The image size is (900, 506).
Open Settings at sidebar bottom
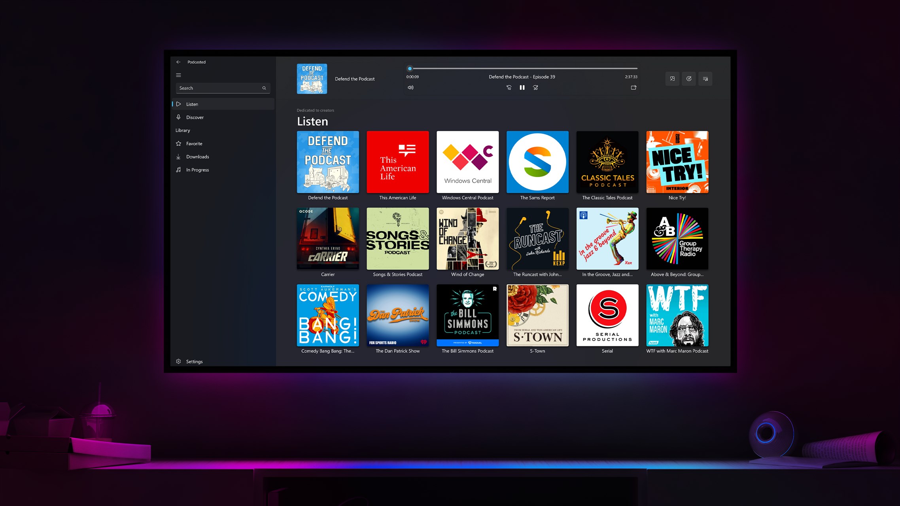tap(194, 361)
